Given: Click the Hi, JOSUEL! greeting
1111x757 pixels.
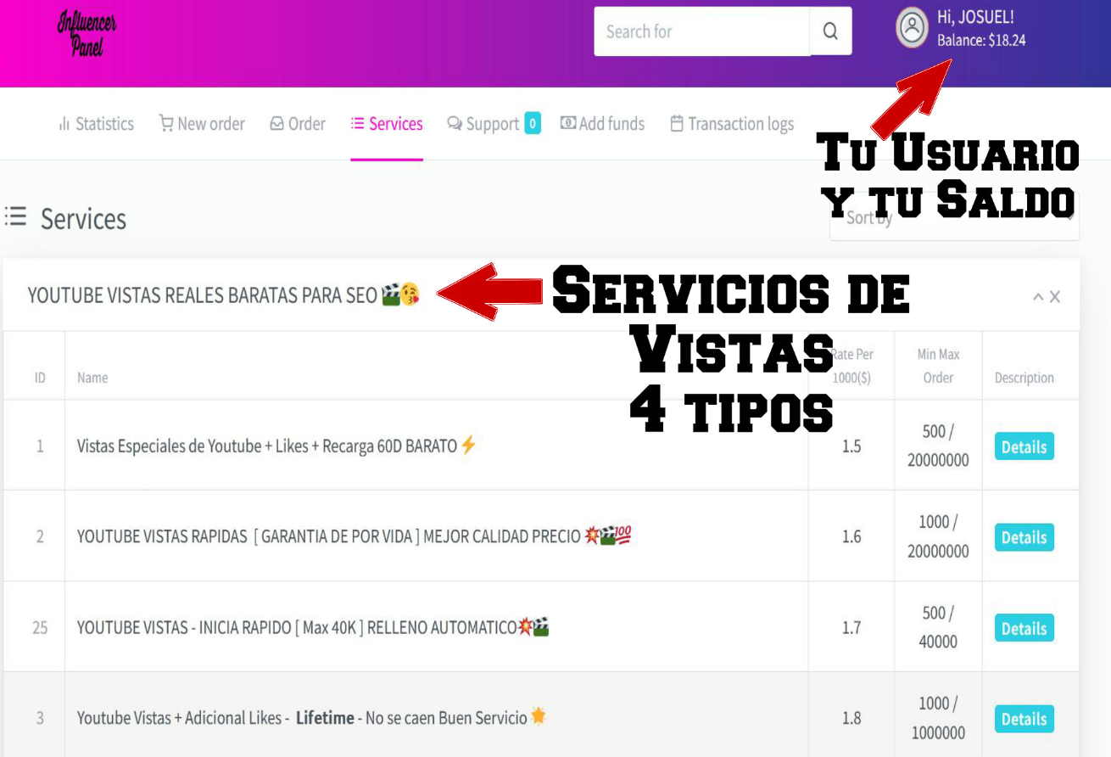Looking at the screenshot, I should 975,17.
